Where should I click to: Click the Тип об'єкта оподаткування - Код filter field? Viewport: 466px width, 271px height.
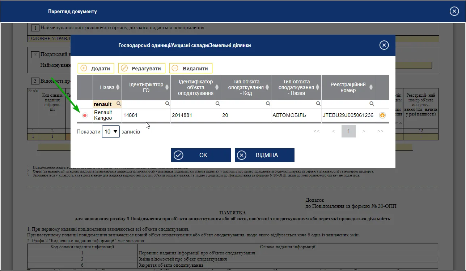pos(246,104)
